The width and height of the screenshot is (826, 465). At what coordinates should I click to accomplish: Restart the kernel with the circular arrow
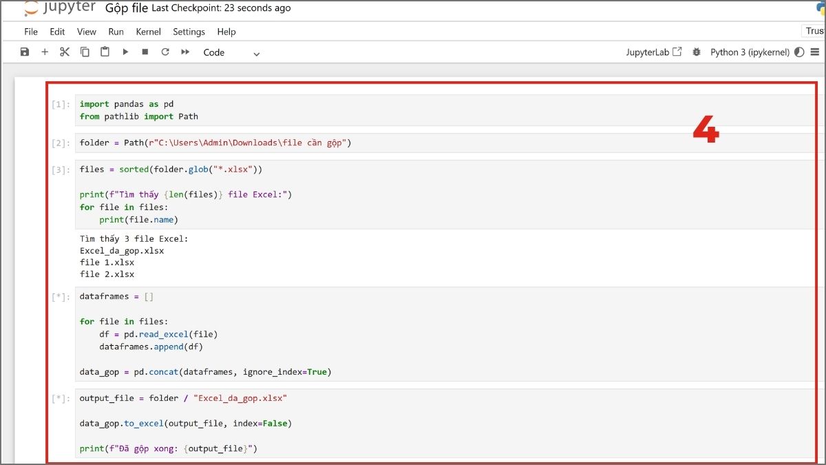(165, 52)
